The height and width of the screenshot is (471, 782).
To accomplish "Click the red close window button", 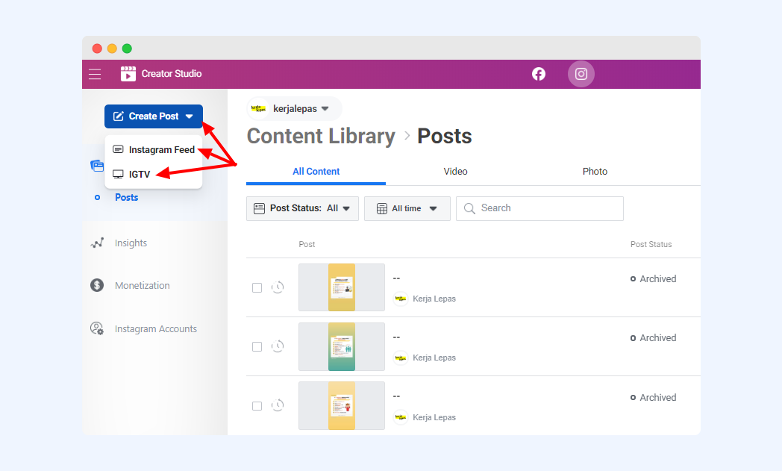I will coord(97,49).
